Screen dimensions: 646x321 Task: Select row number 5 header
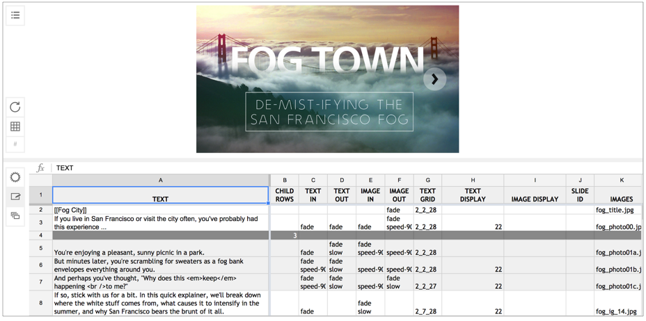click(41, 248)
